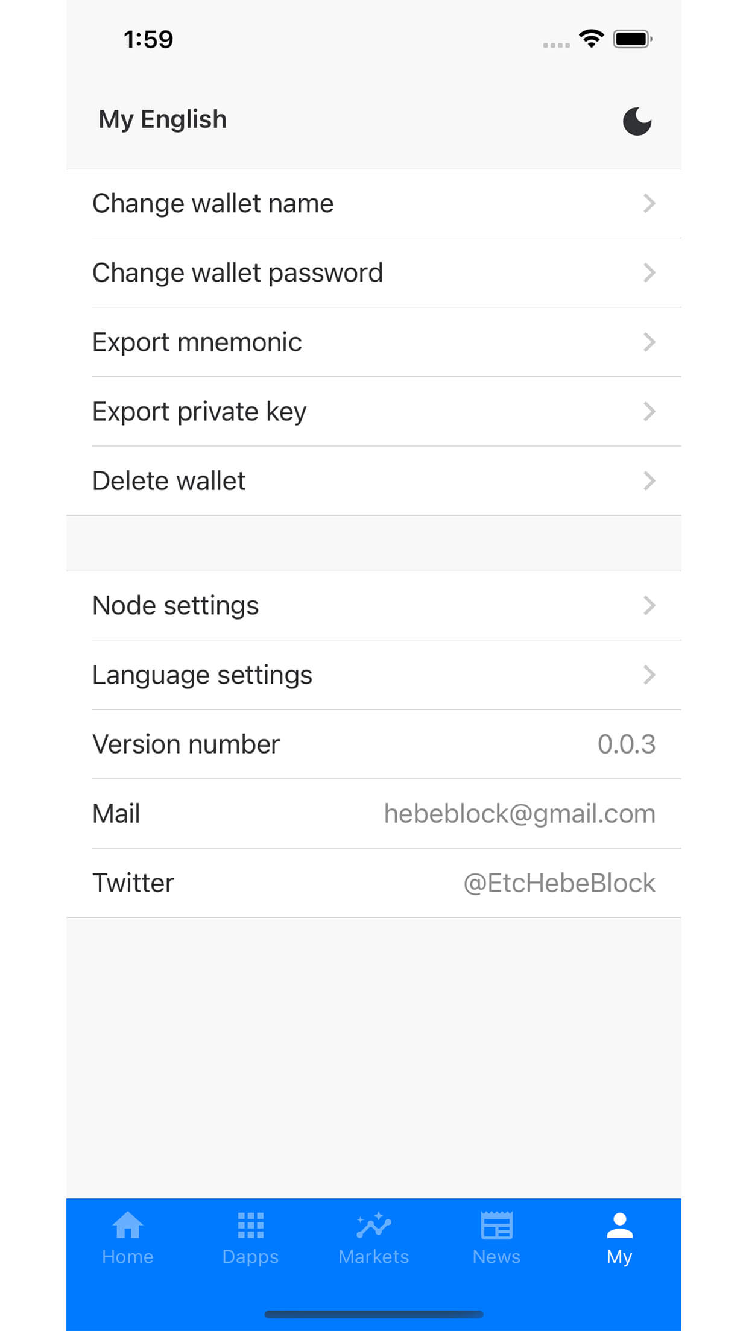Open the Dapps grid icon
749x1331 pixels.
250,1225
